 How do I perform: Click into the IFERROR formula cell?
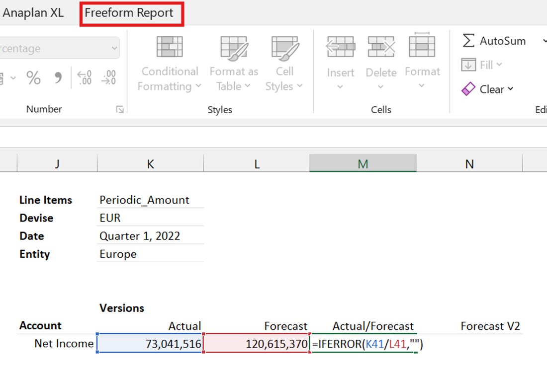364,344
